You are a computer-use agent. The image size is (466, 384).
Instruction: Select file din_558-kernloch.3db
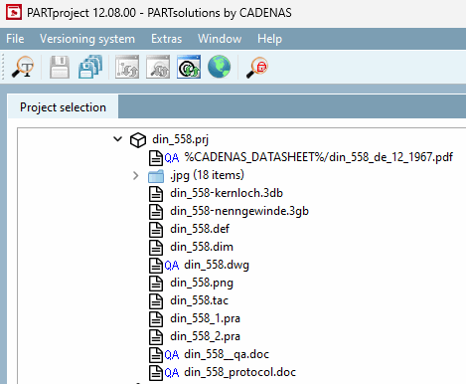coord(227,193)
